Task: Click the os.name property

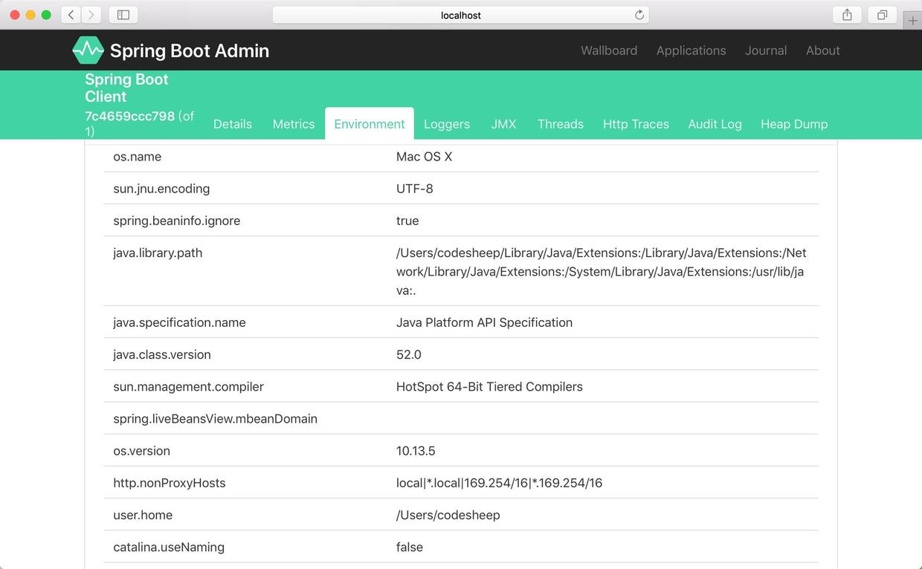Action: click(137, 157)
